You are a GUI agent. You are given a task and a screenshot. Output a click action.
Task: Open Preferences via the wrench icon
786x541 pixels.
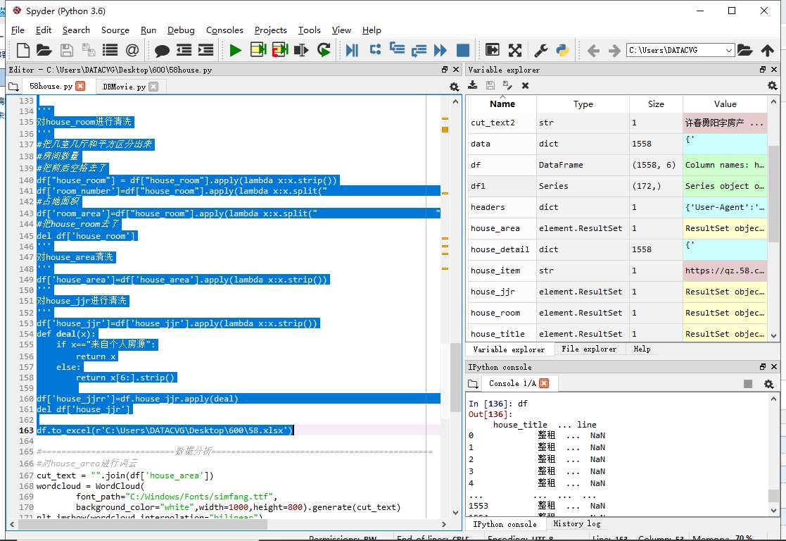pyautogui.click(x=541, y=50)
